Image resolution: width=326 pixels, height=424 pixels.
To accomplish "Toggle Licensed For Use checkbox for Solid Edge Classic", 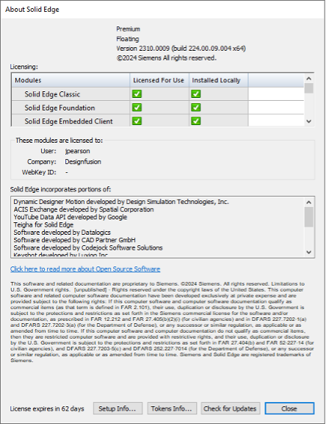I will pyautogui.click(x=137, y=93).
